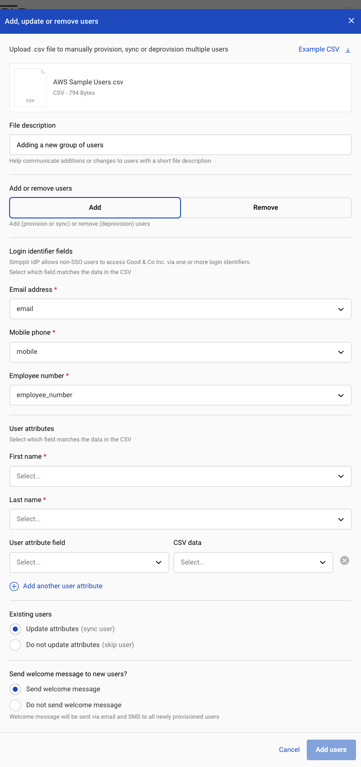Open the Last name Select dropdown
Image resolution: width=361 pixels, height=767 pixels.
pos(180,519)
